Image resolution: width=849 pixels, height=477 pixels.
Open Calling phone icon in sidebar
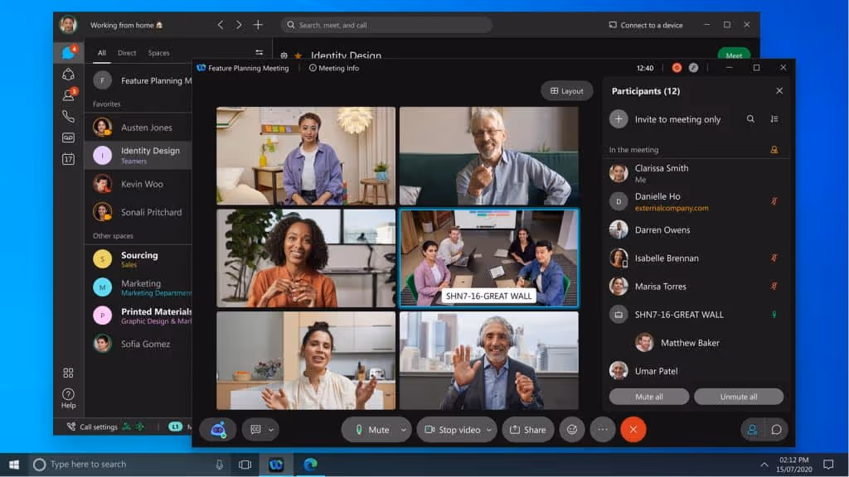click(68, 116)
